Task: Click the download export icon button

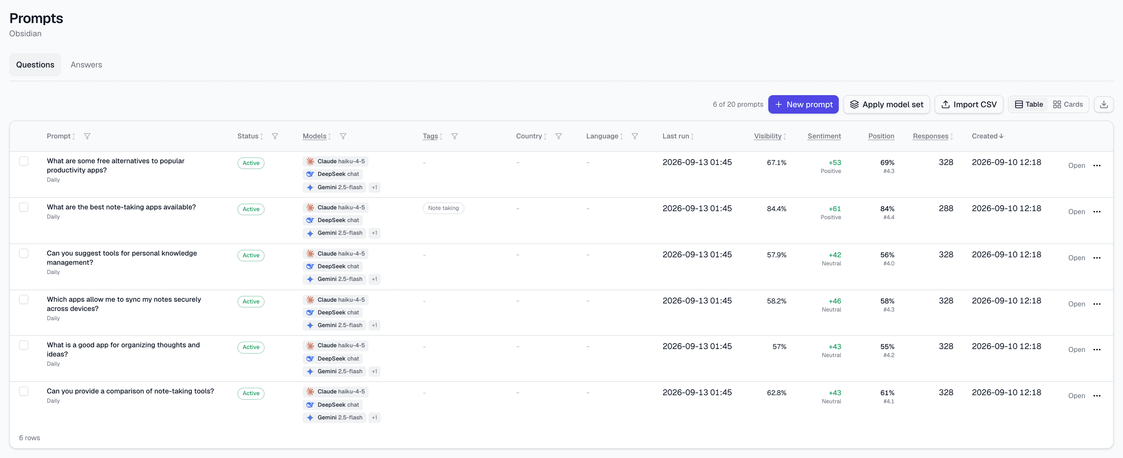Action: click(x=1103, y=105)
